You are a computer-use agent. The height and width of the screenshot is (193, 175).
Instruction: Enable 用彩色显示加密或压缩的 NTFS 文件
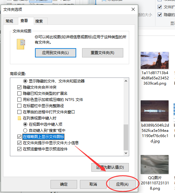19,99
